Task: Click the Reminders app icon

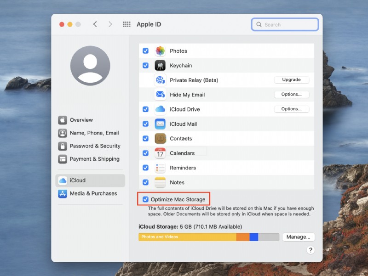Action: [x=161, y=168]
